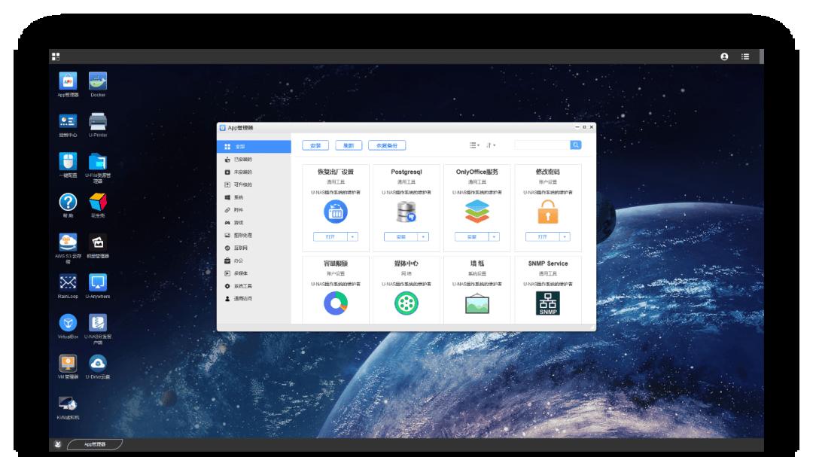Open the control center desktop icon
This screenshot has width=813, height=457.
tap(68, 121)
